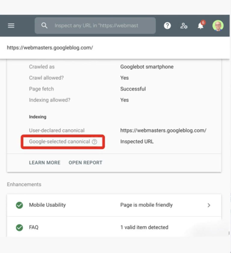231x253 pixels.
Task: Open the account profile avatar
Action: click(218, 26)
